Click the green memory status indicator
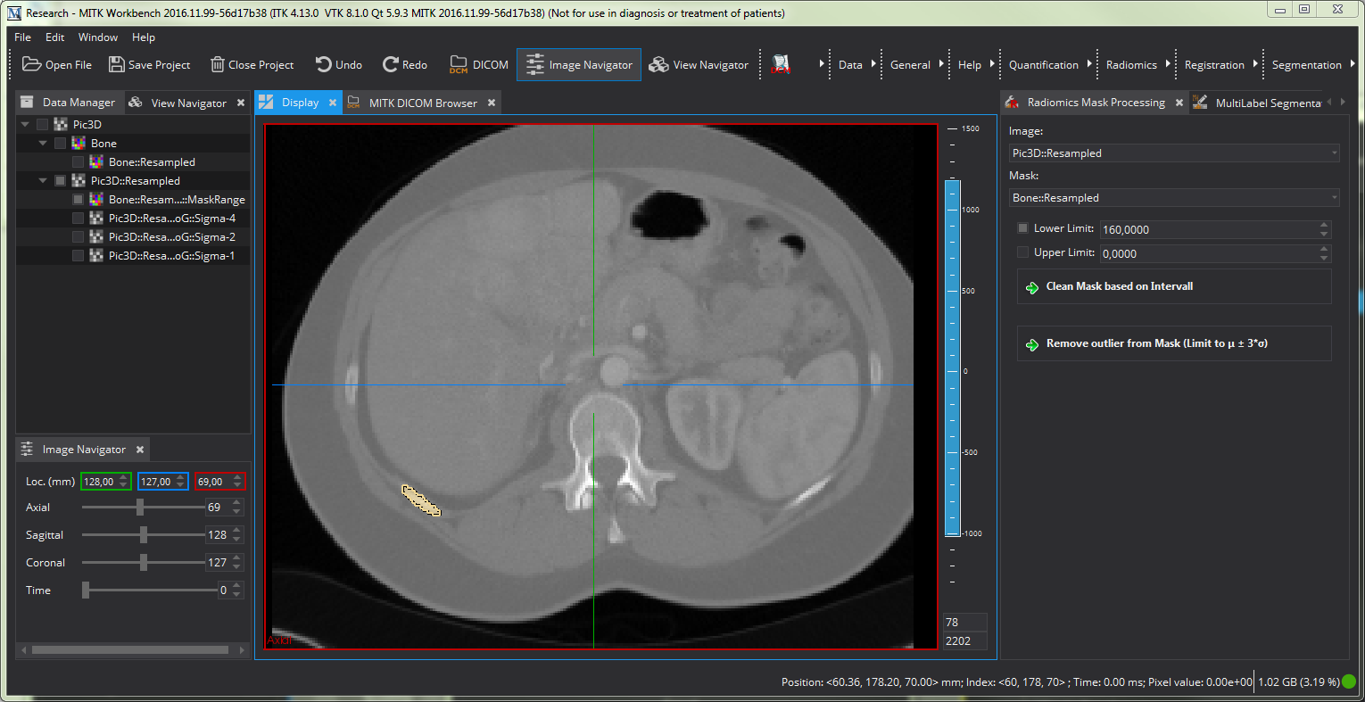The width and height of the screenshot is (1365, 702). (1349, 681)
